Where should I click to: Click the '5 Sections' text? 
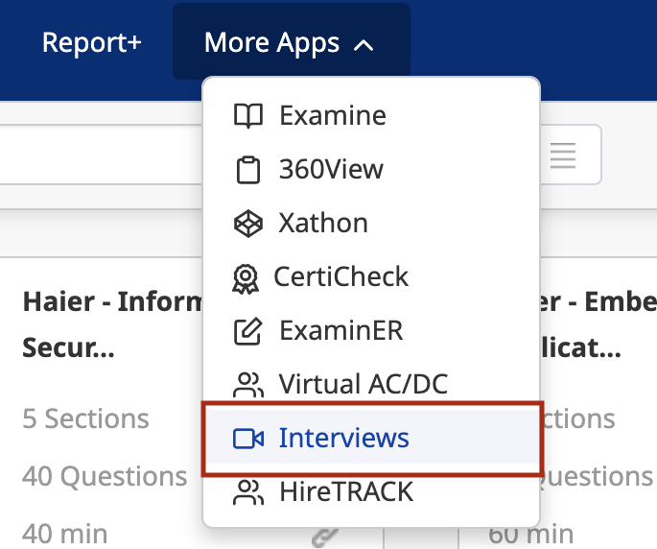(x=85, y=418)
